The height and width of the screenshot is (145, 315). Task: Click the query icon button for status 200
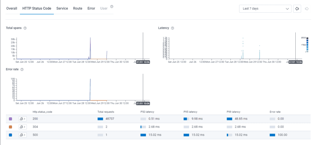[x=23, y=119]
